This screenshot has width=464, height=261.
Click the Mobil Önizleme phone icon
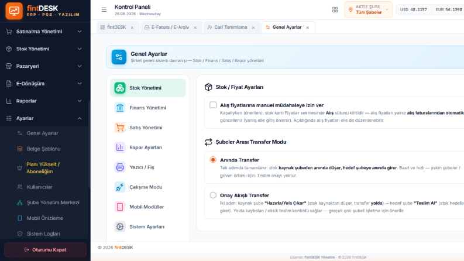[x=20, y=218]
